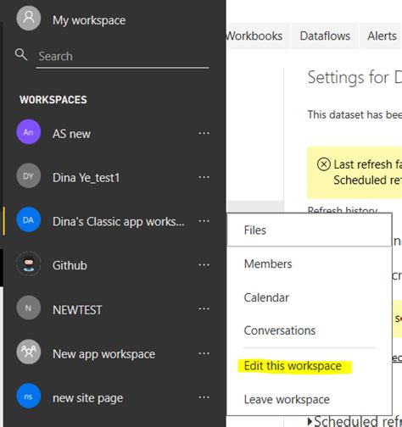Open My workspace avatar icon
The image size is (402, 427).
(x=28, y=19)
